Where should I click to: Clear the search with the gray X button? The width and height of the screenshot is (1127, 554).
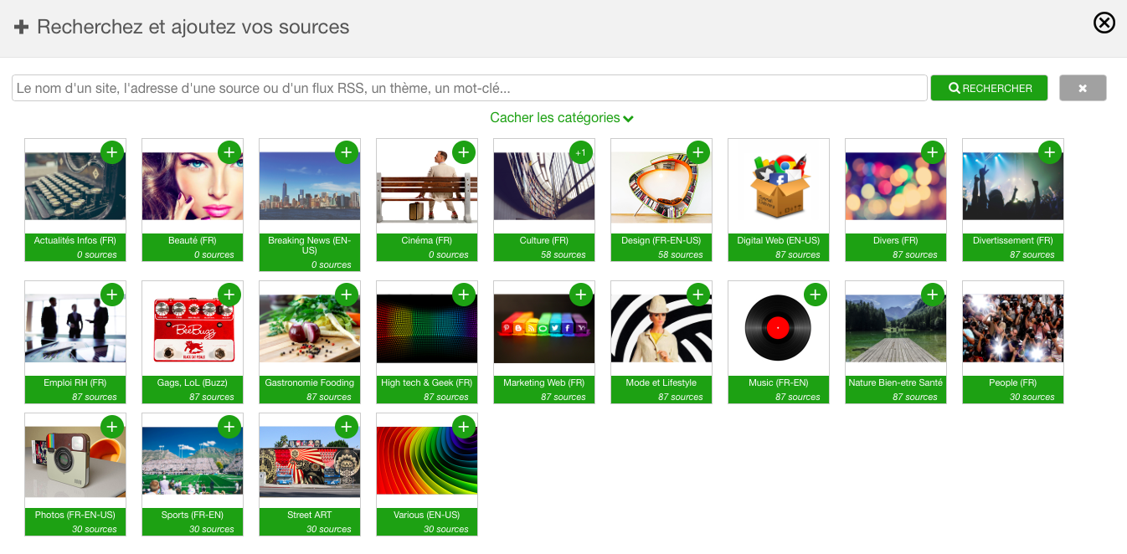pyautogui.click(x=1083, y=88)
